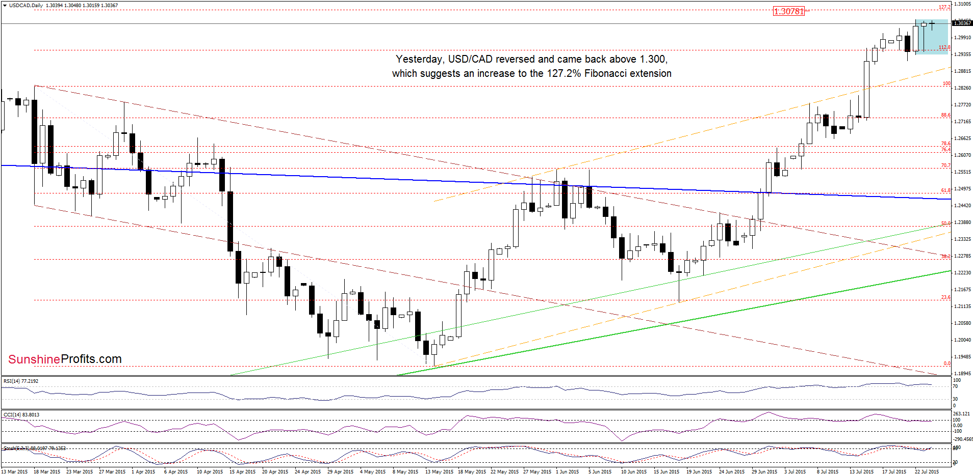Click the 1.25515 price axis value

coord(962,172)
